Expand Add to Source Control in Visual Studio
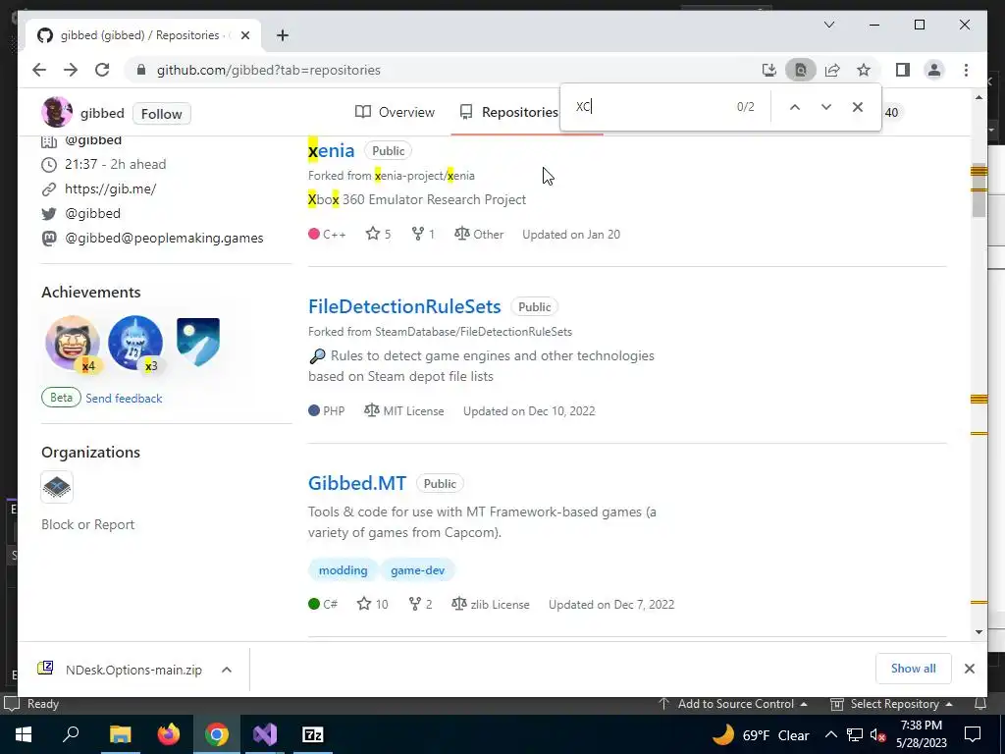1005x754 pixels. (x=733, y=704)
